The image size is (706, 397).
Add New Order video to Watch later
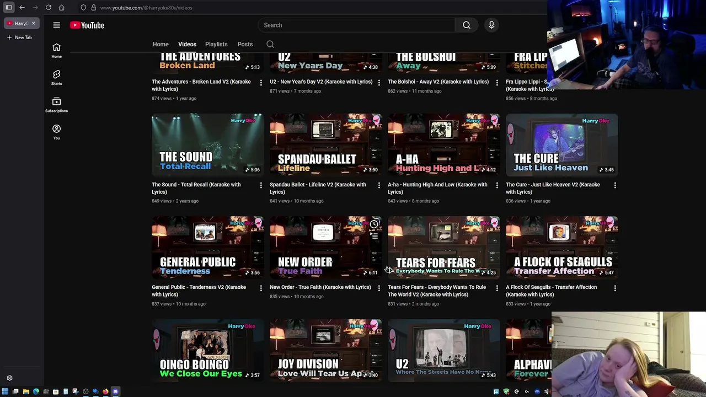pos(374,224)
